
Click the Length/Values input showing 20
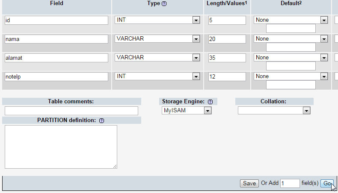[227, 39]
